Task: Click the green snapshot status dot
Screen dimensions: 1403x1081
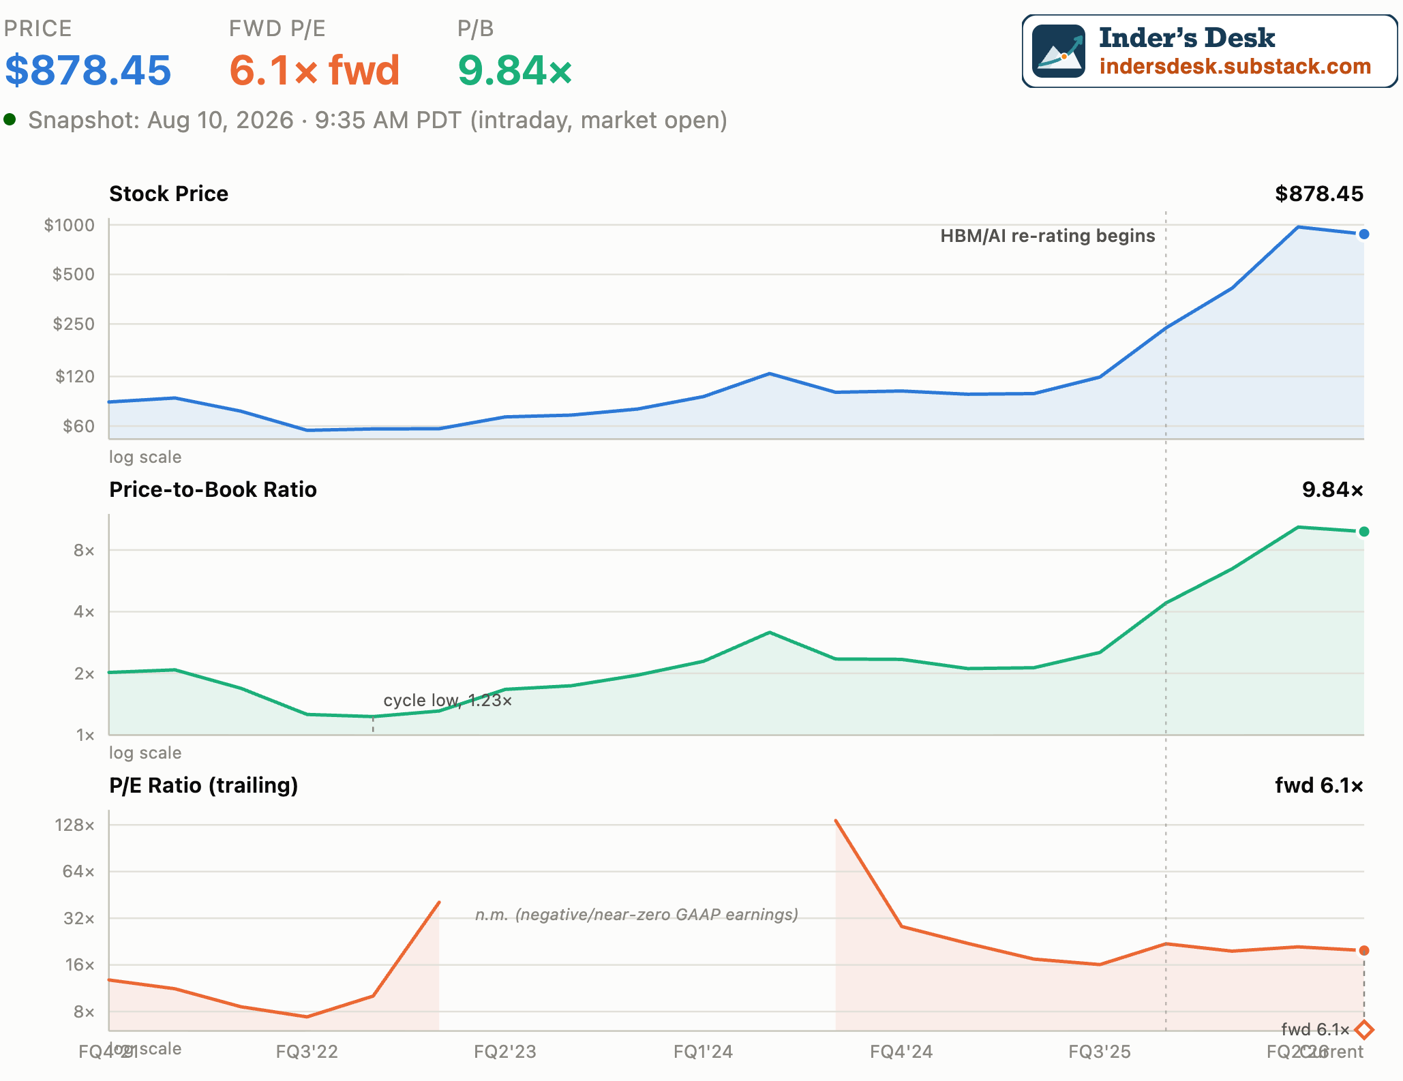Action: [10, 120]
